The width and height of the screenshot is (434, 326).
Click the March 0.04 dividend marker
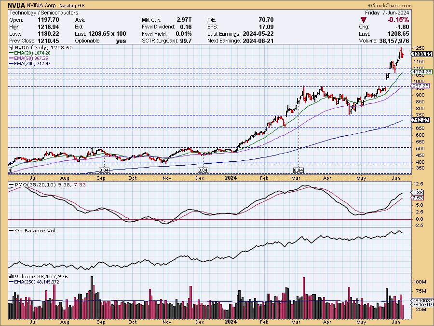tap(298, 170)
